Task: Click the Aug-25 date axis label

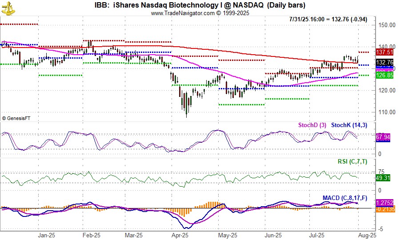Action: pyautogui.click(x=368, y=235)
